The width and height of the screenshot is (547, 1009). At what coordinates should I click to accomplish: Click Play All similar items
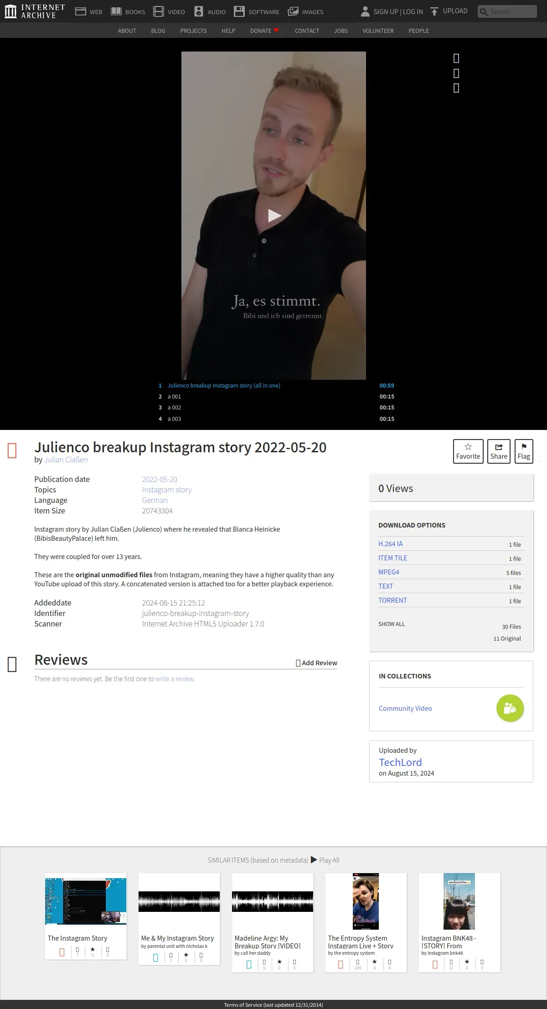tap(325, 860)
